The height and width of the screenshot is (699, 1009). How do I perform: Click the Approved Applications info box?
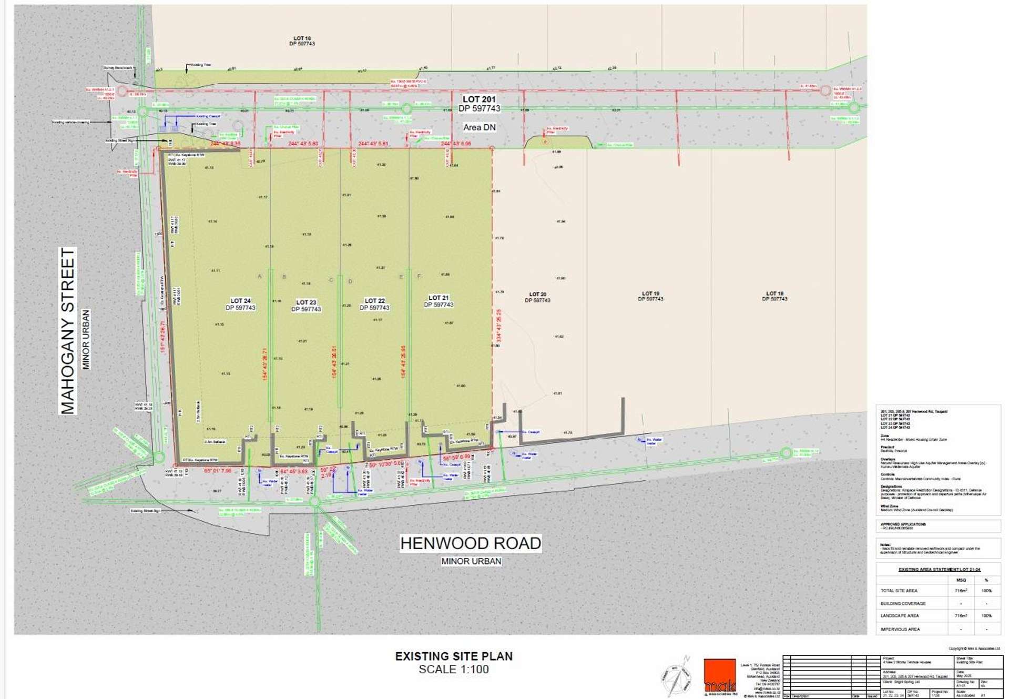[938, 526]
